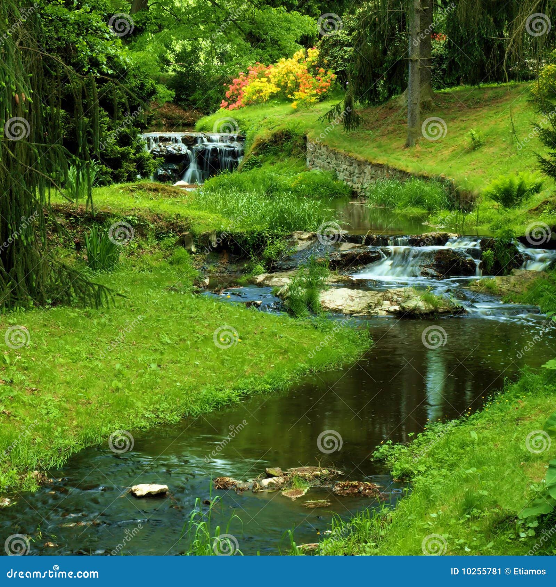
Task: Click the 'ID' label in the footer
Action: pos(455,571)
